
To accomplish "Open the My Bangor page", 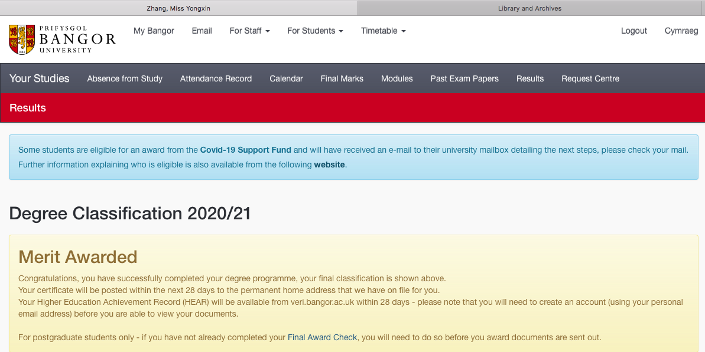I will click(x=154, y=31).
